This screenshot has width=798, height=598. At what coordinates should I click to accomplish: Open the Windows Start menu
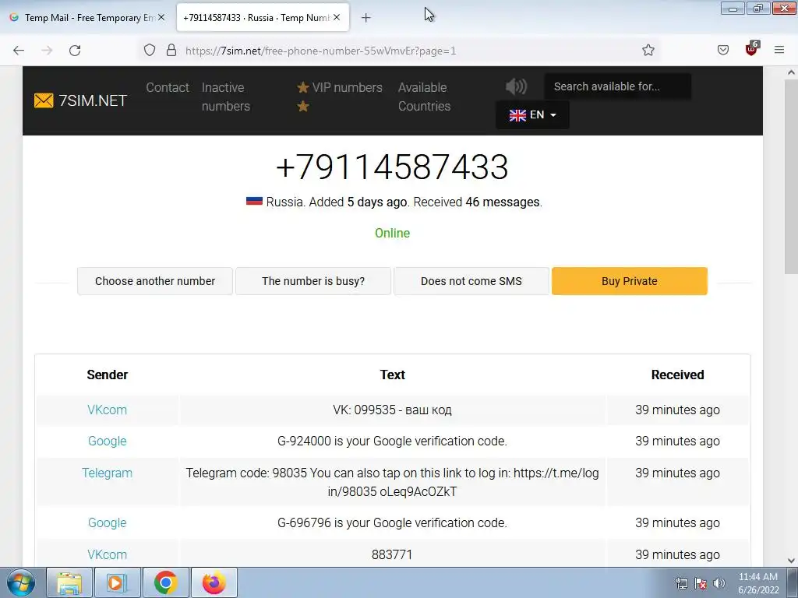click(20, 582)
